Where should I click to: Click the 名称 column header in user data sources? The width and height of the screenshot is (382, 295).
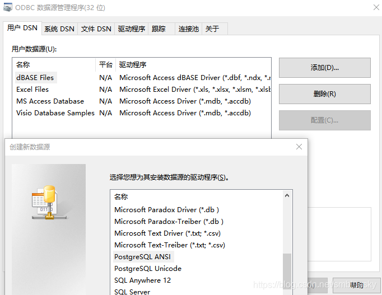click(x=54, y=65)
